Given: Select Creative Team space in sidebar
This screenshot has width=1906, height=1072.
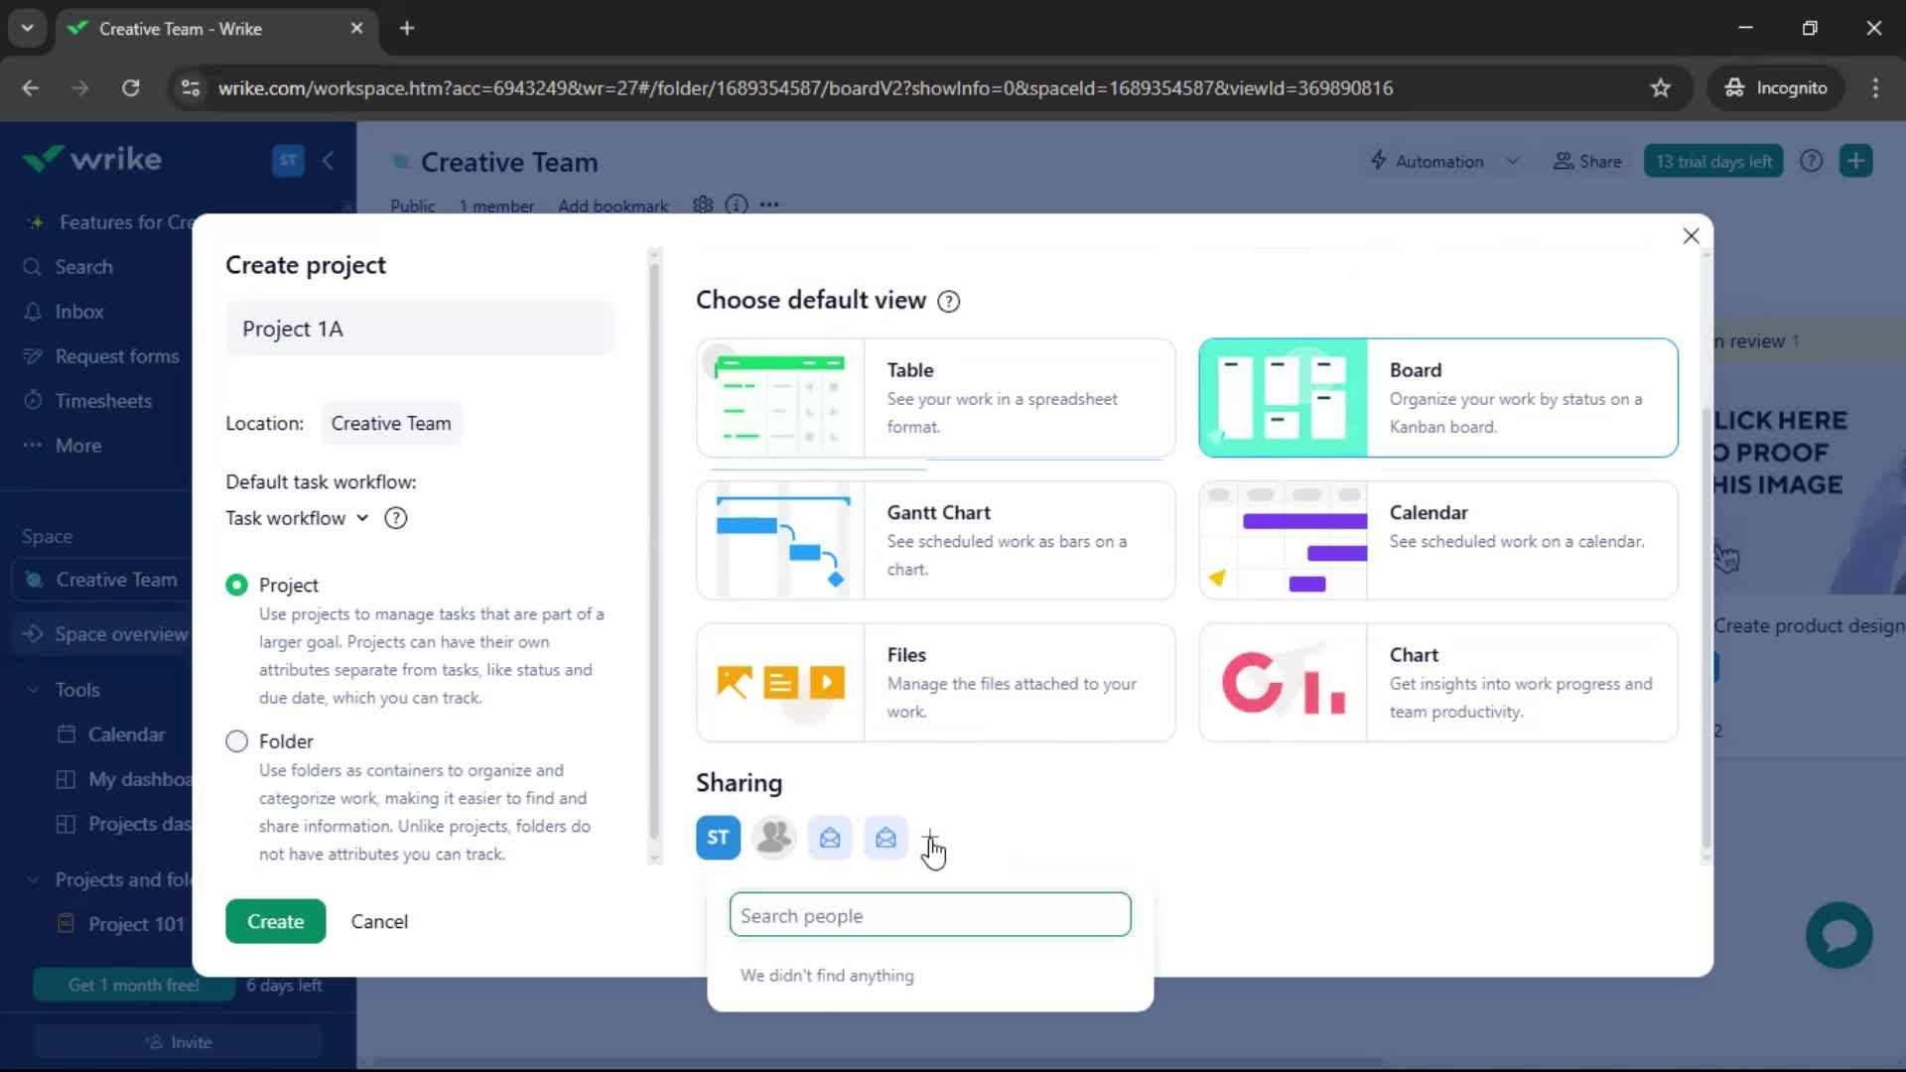Looking at the screenshot, I should [103, 580].
